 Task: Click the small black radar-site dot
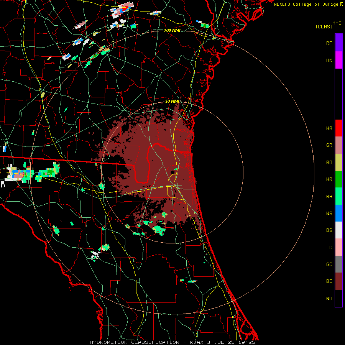click(172, 172)
